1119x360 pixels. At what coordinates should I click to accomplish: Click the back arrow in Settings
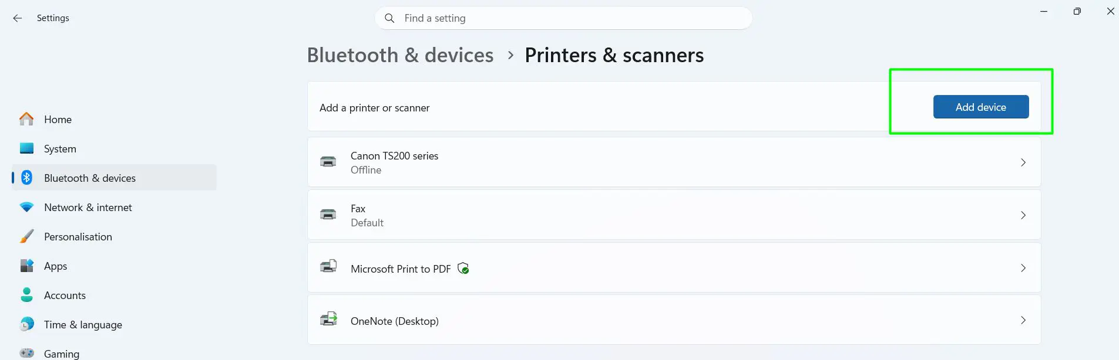18,18
